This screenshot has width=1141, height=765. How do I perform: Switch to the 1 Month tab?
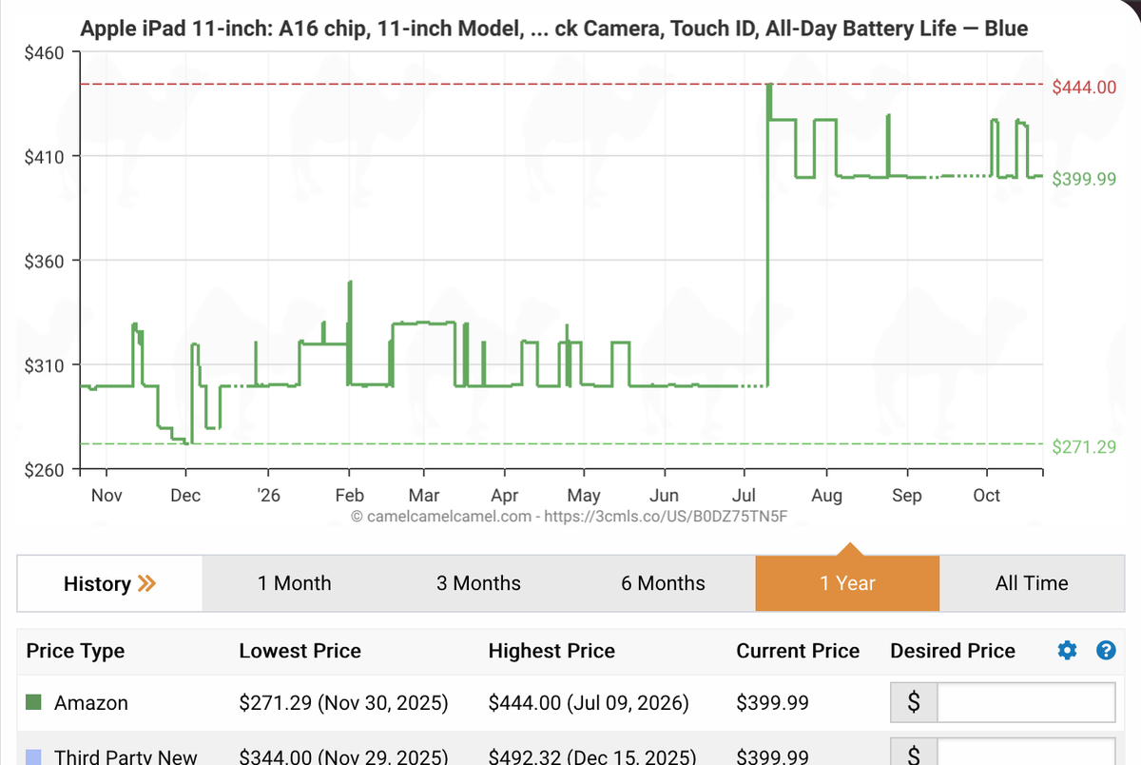[295, 583]
